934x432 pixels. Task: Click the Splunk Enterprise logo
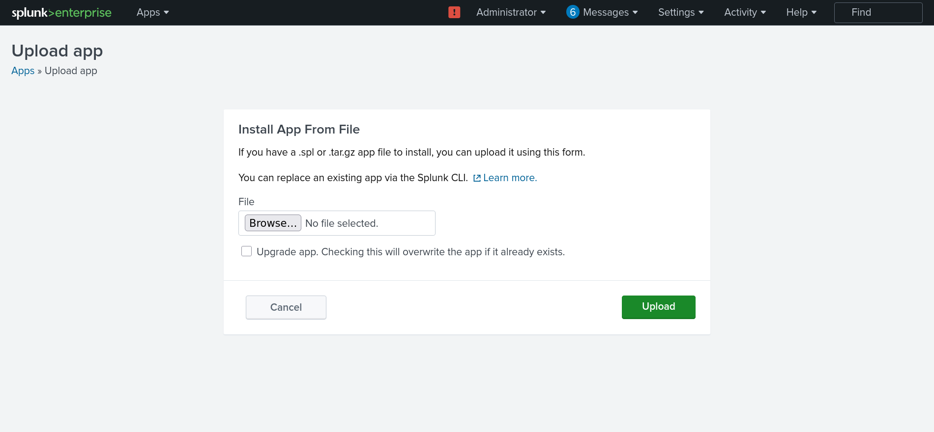[61, 13]
